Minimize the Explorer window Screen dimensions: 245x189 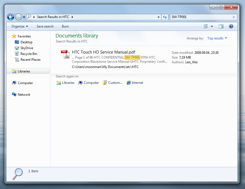(x=213, y=7)
